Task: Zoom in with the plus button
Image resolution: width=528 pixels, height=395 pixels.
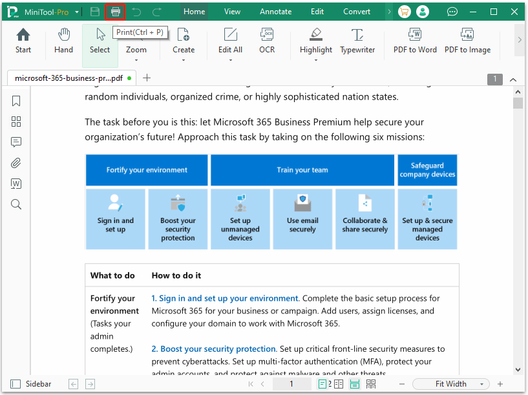Action: click(500, 384)
